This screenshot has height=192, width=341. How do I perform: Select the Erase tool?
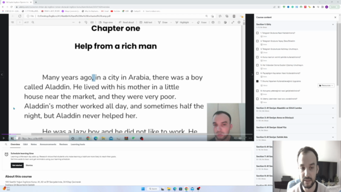point(202,22)
